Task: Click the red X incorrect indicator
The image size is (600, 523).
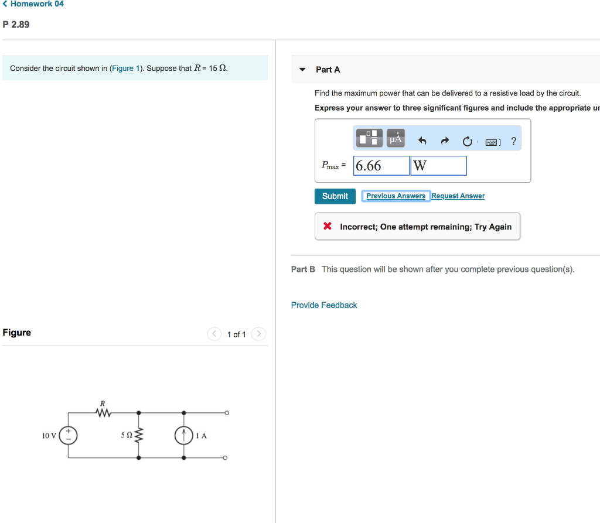Action: tap(327, 226)
